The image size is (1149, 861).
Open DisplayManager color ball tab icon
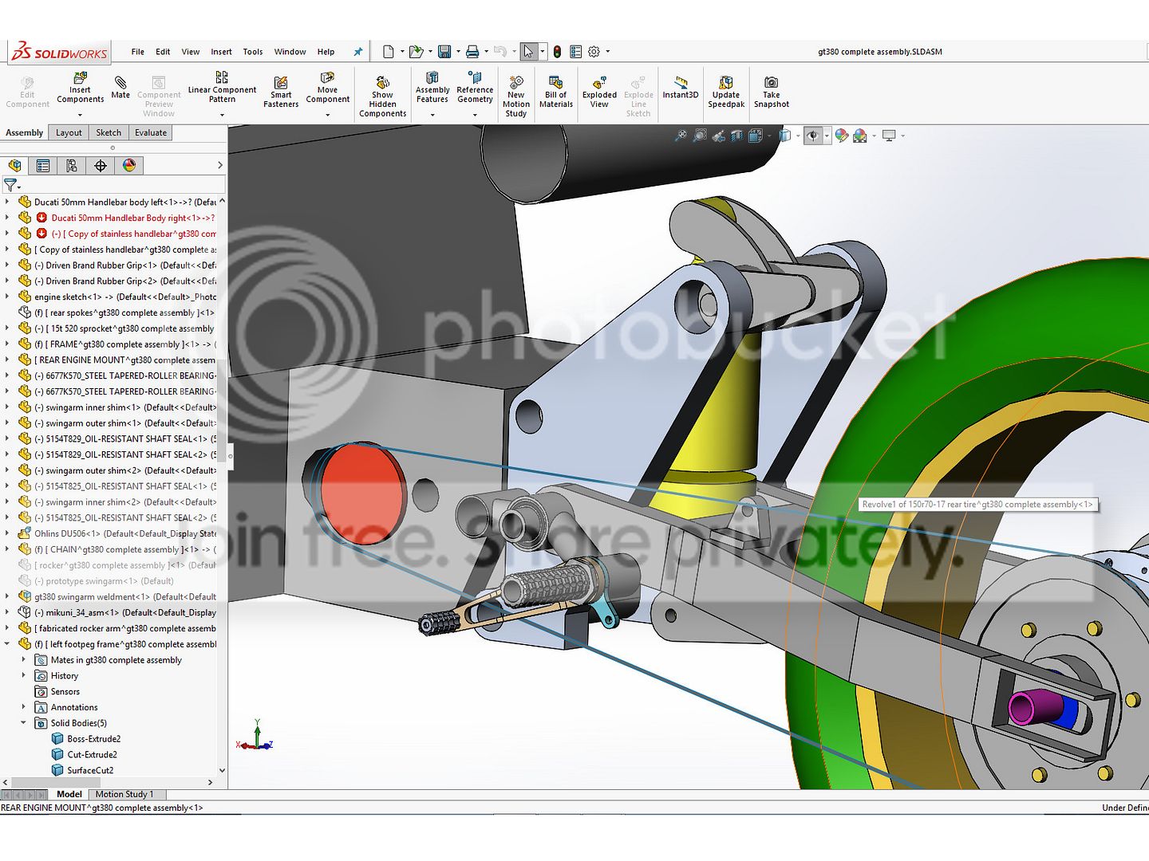129,165
